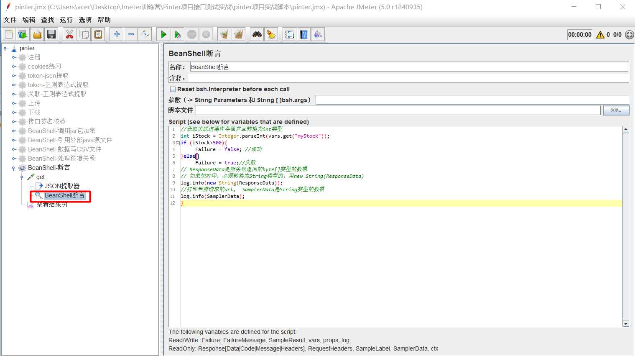
Task: Open the Function Helper dialog icon
Action: pyautogui.click(x=289, y=34)
